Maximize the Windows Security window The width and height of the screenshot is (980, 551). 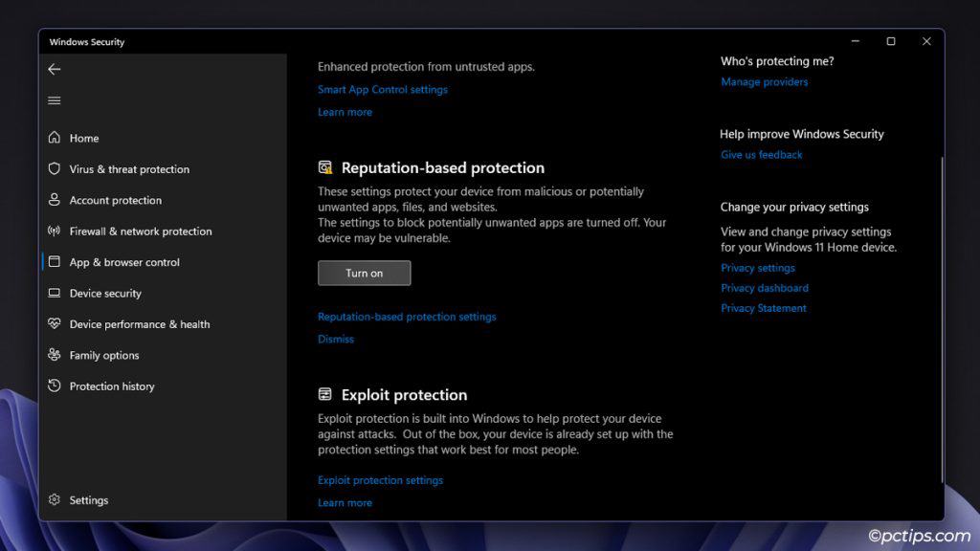pyautogui.click(x=891, y=41)
